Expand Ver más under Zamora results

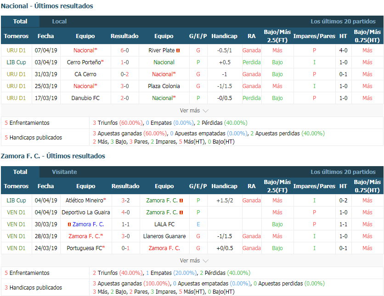[x=194, y=261]
